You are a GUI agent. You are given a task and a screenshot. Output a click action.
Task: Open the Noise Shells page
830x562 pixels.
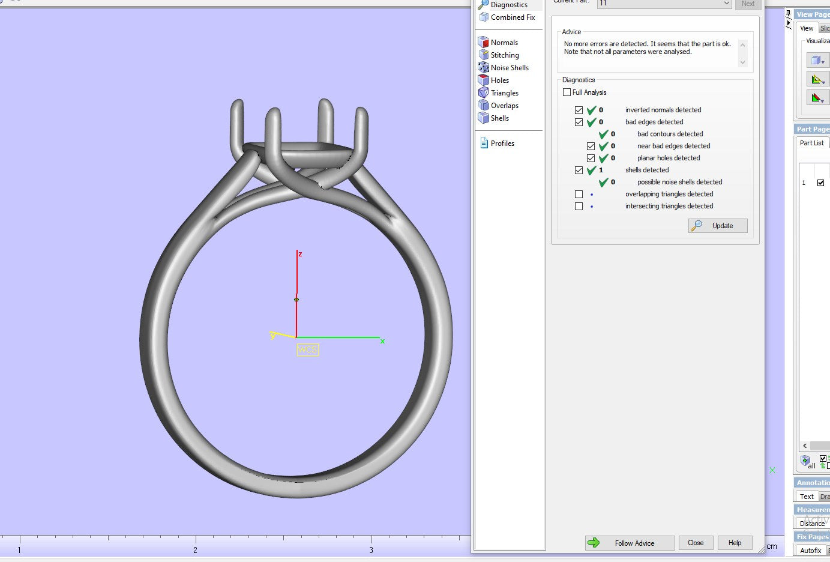(509, 68)
